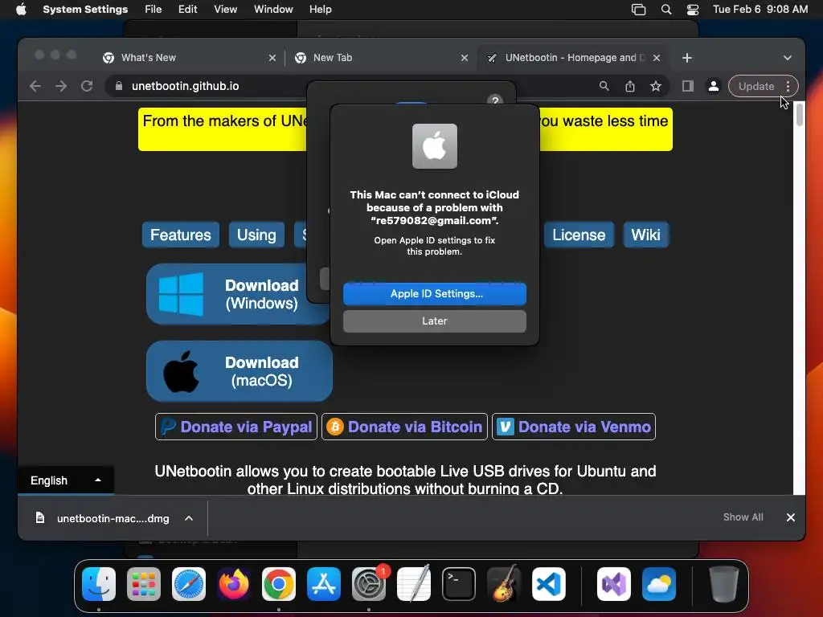Click Download (Windows) button
Viewport: 823px width, 617px height.
(x=238, y=294)
